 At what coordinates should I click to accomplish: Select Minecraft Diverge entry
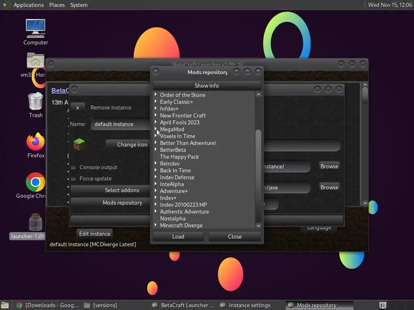click(181, 225)
